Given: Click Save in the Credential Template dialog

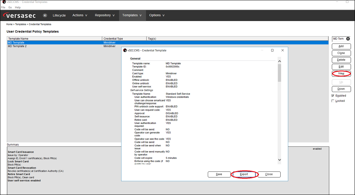Looking at the screenshot, I should coord(219,174).
